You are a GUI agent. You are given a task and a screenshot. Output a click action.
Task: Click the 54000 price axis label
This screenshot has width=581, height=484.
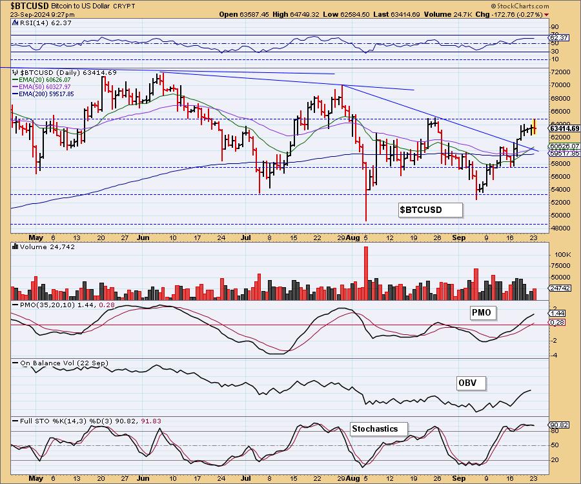pos(562,189)
